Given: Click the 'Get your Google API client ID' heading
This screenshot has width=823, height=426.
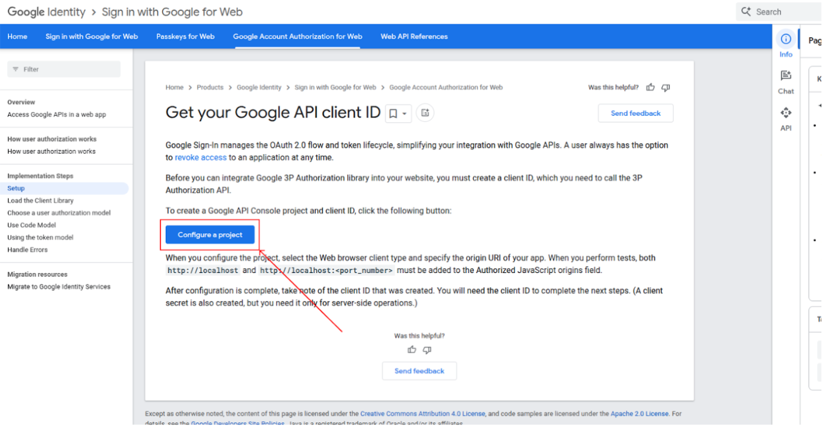Looking at the screenshot, I should (273, 113).
